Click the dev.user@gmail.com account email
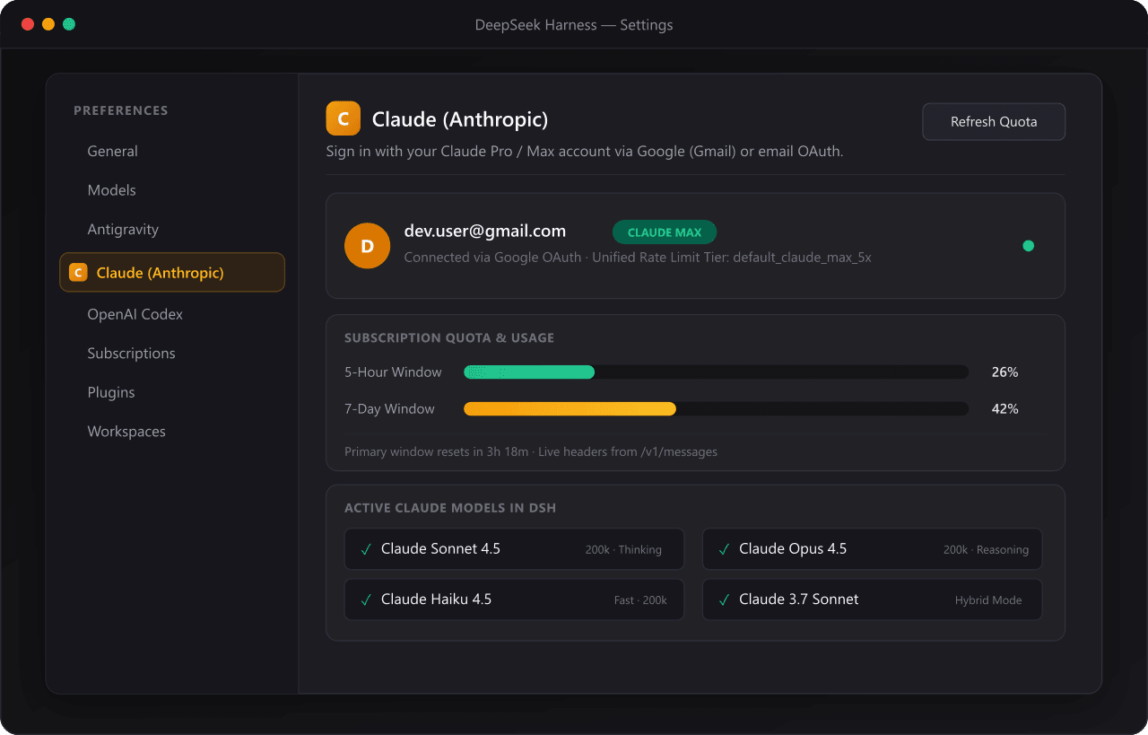 point(485,232)
